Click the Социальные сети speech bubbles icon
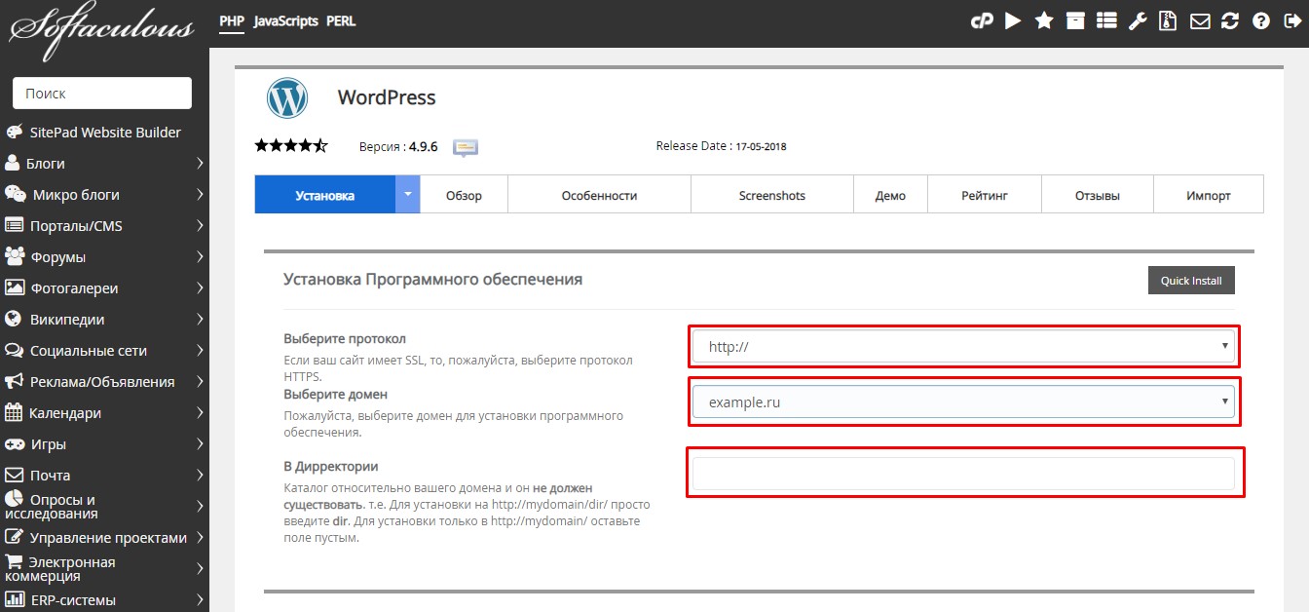The height and width of the screenshot is (612, 1309). coord(15,351)
